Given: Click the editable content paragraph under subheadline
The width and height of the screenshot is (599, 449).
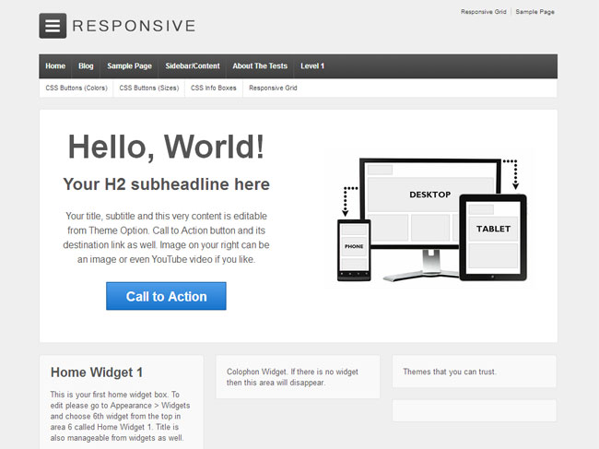Looking at the screenshot, I should (x=166, y=238).
